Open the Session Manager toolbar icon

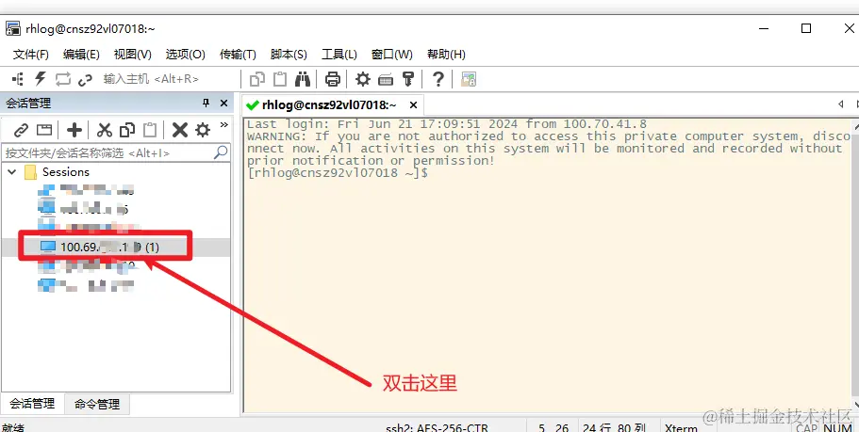(x=18, y=79)
